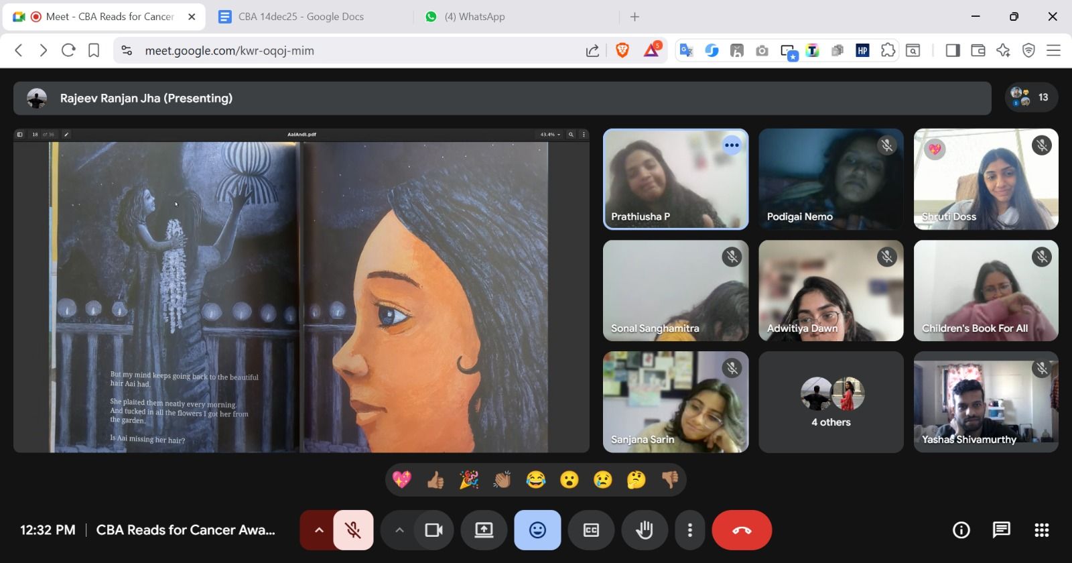Expand video settings arrow beside camera
The width and height of the screenshot is (1072, 563).
tap(399, 530)
